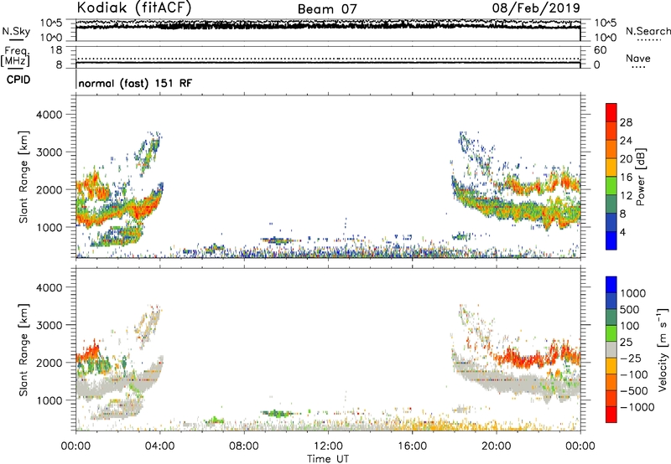Image resolution: width=671 pixels, height=464 pixels.
Task: Click the dotted Nave line in the frequency panel
Action: click(328, 59)
